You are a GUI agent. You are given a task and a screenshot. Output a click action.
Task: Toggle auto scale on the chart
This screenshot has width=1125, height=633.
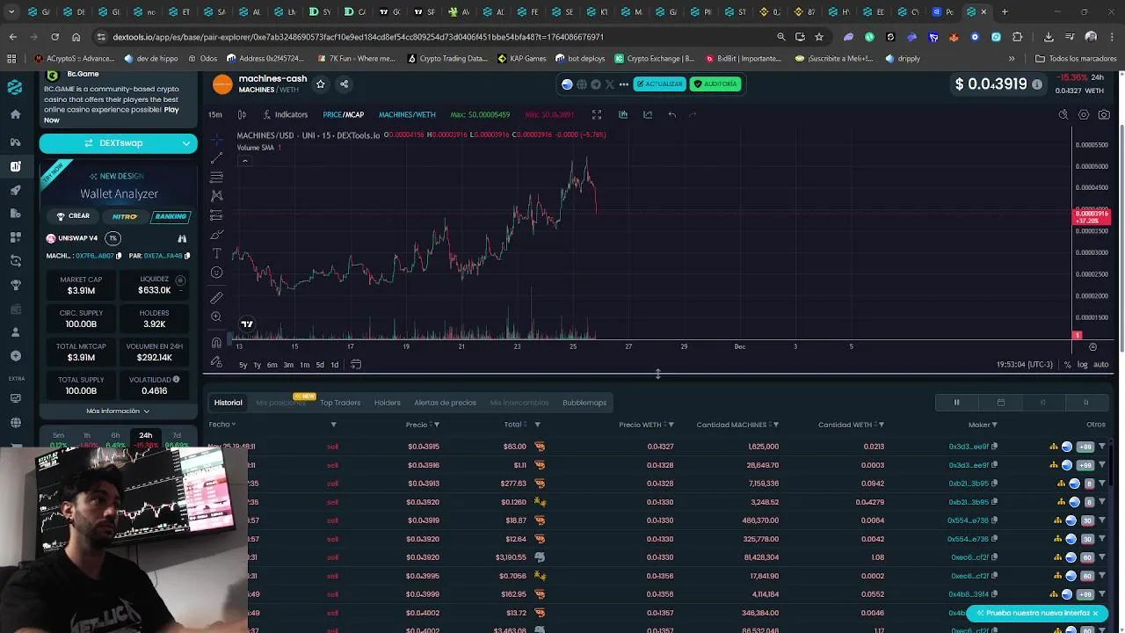coord(1100,364)
